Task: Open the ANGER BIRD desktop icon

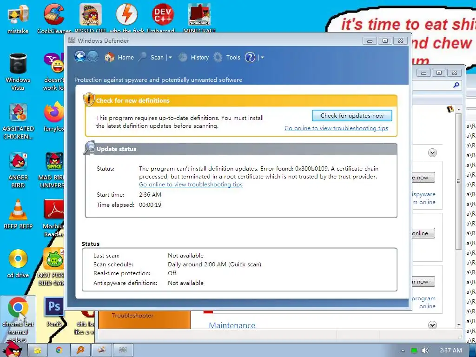Action: [18, 170]
